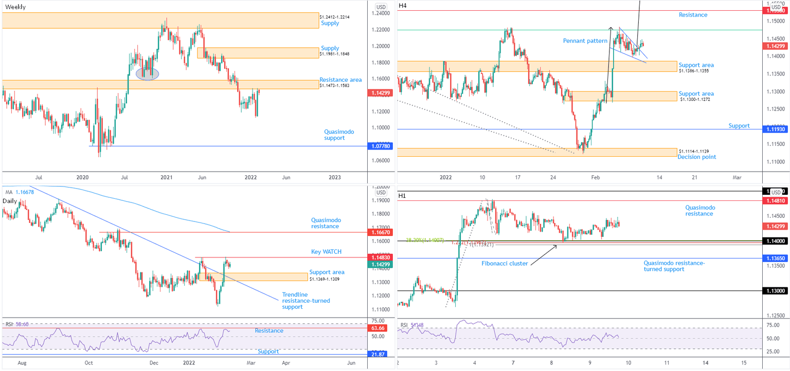The image size is (790, 371).
Task: Select the 1.07780 price tag
Action: point(381,146)
